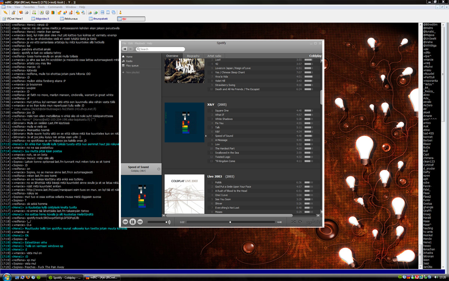This screenshot has height=281, width=449.
Task: Click into the Spotify search field
Action: [x=161, y=49]
